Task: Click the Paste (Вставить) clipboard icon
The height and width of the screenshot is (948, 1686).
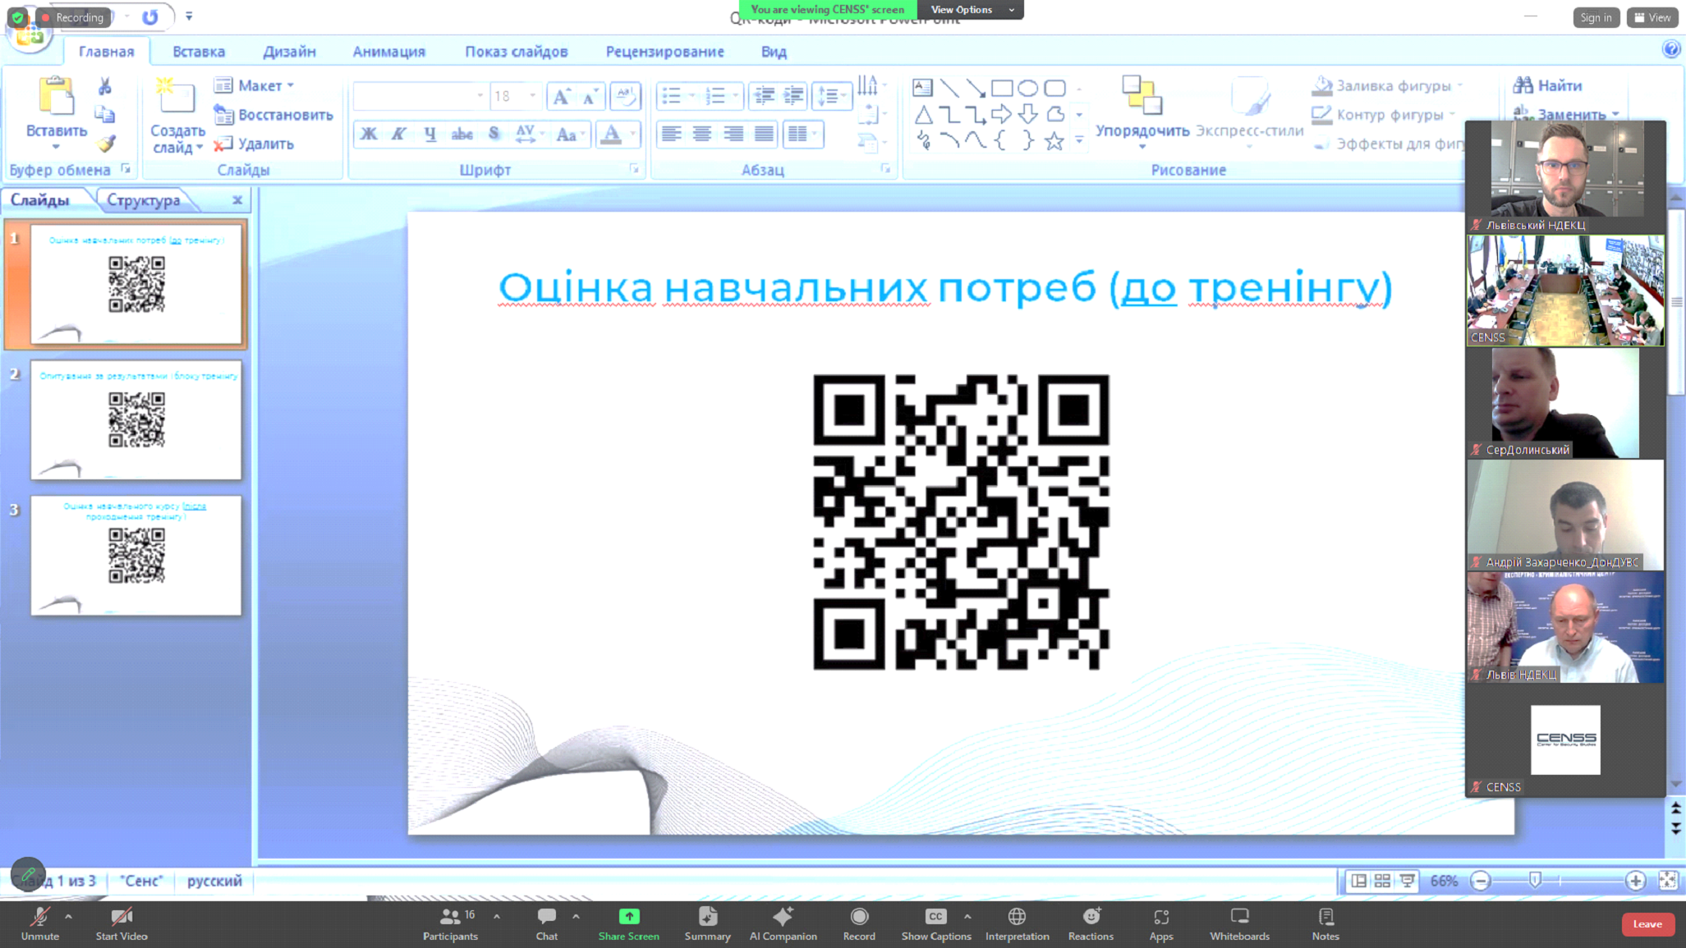Action: [x=56, y=97]
